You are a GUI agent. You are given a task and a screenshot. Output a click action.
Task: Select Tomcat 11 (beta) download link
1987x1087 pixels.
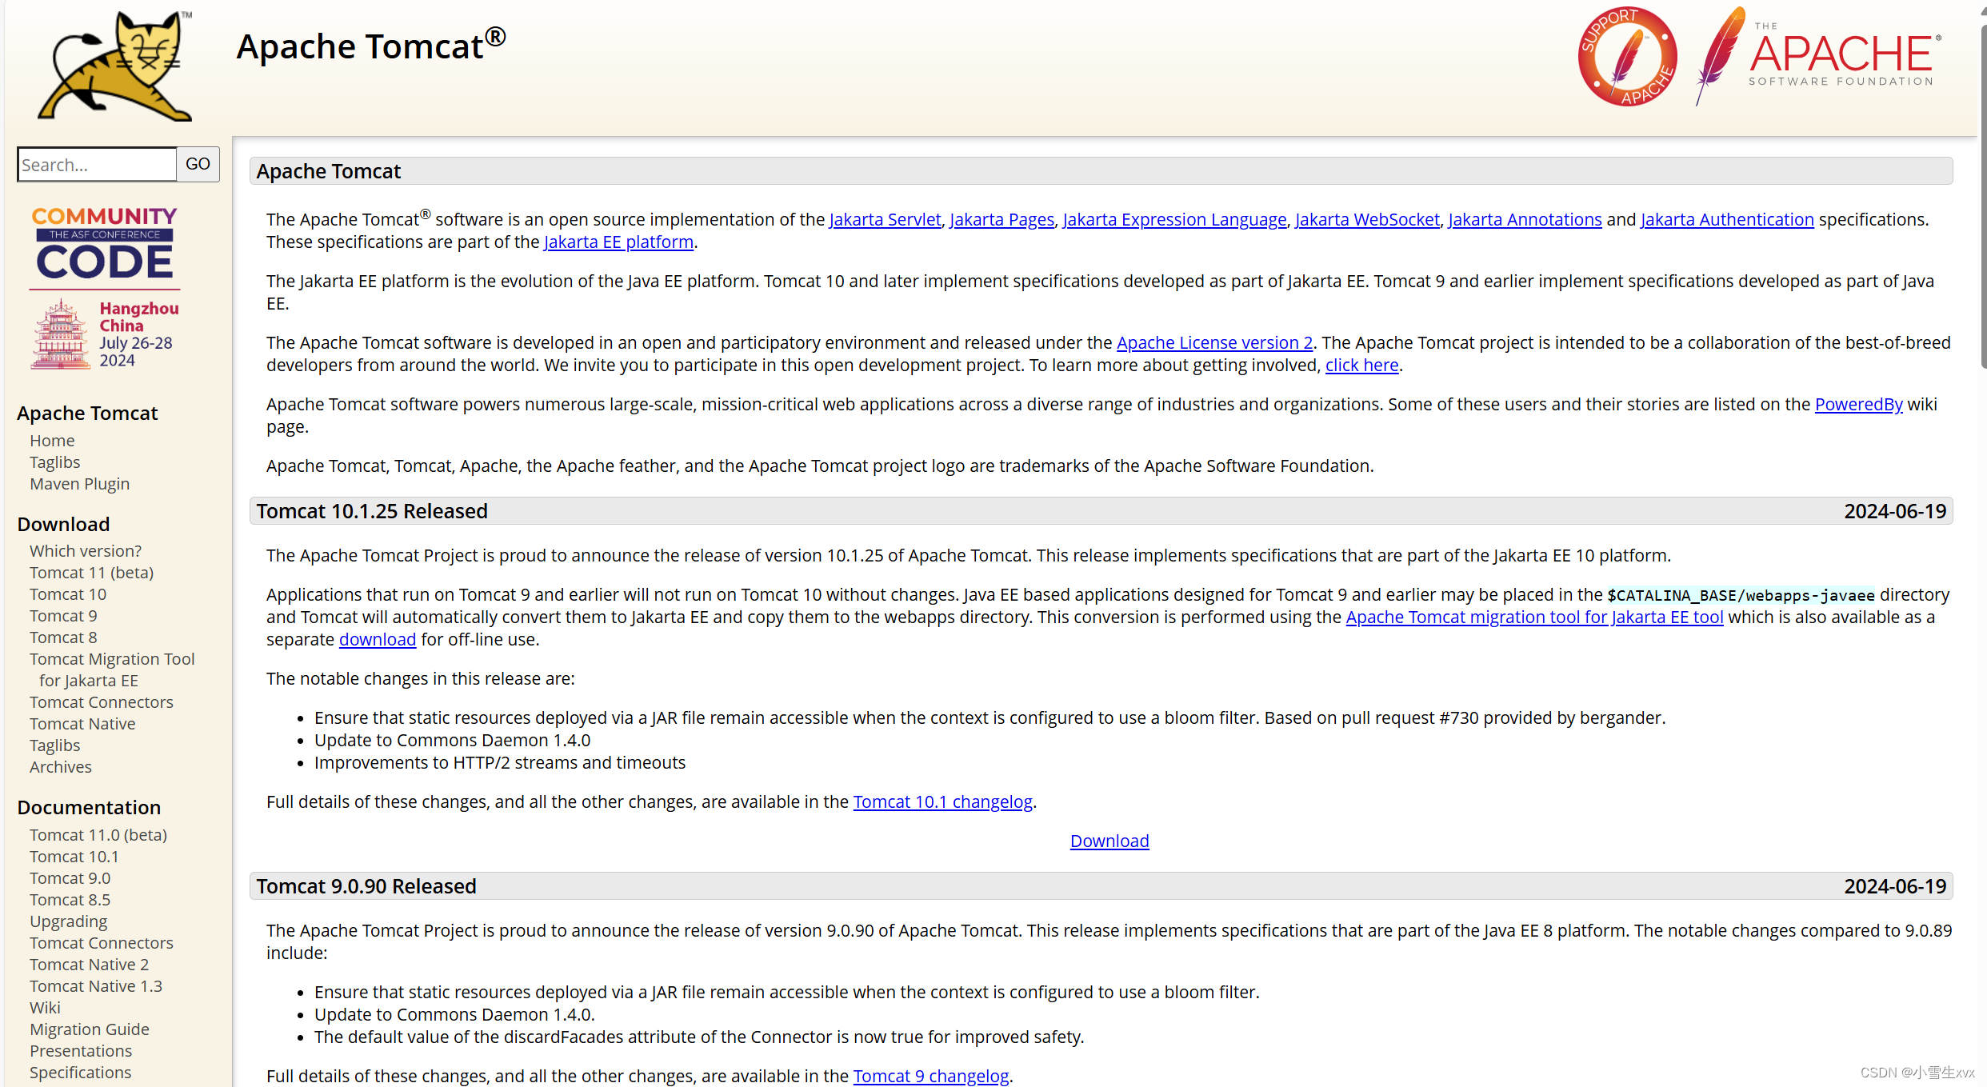click(x=91, y=573)
